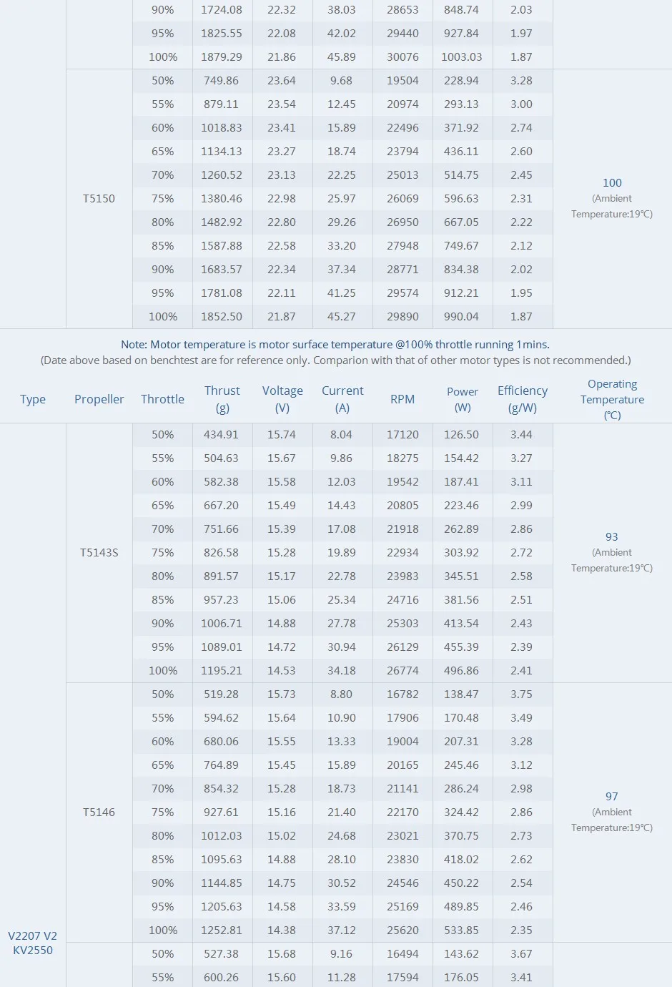This screenshot has width=672, height=987.
Task: Select the T5150 propeller cell
Action: 99,199
